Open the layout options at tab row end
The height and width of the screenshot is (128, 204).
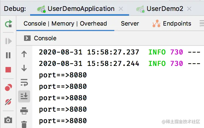click(202, 24)
